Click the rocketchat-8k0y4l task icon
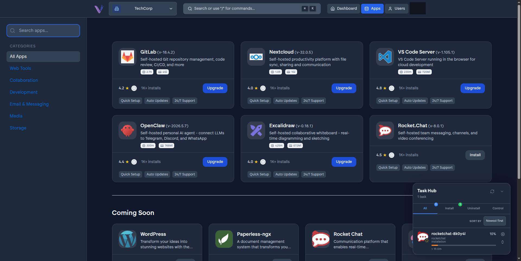This screenshot has width=521, height=261. (x=423, y=237)
